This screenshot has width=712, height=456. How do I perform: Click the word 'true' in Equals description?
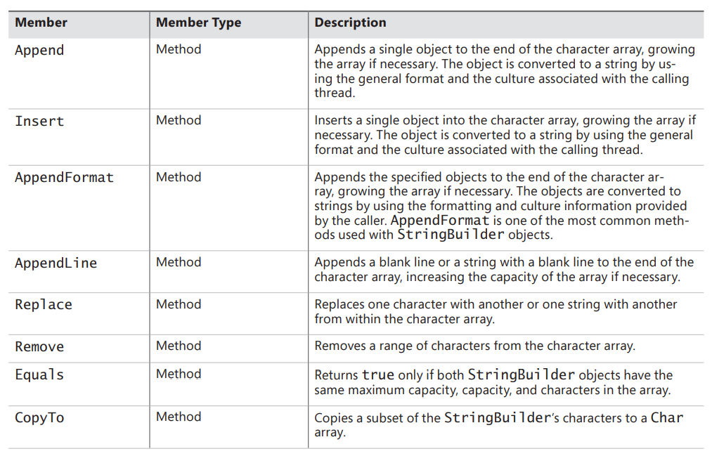(x=378, y=374)
